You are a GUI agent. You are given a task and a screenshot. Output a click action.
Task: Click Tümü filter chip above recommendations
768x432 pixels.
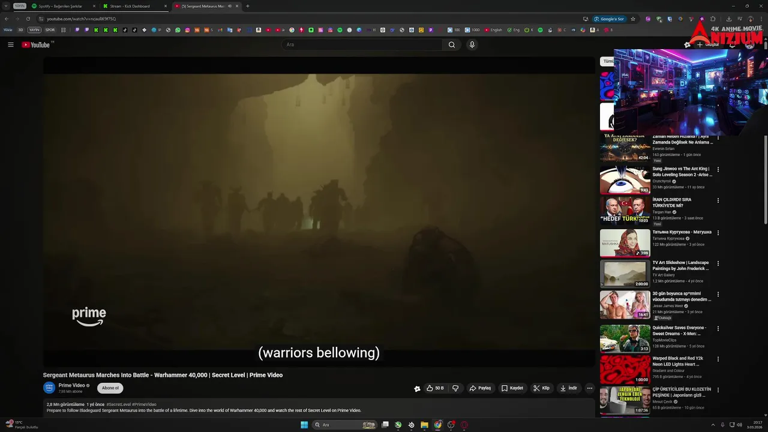[x=607, y=61]
